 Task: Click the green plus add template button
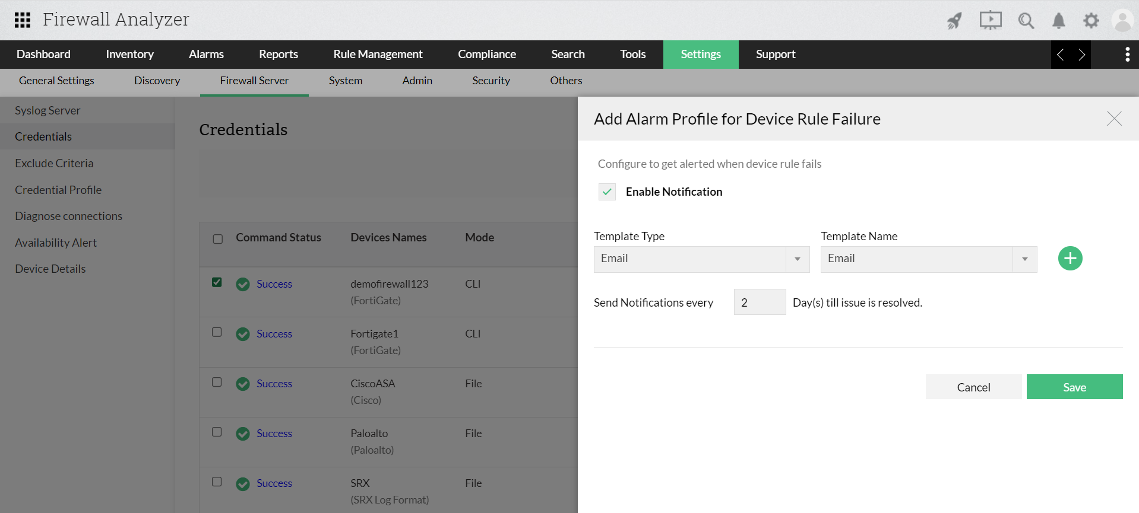[1070, 259]
